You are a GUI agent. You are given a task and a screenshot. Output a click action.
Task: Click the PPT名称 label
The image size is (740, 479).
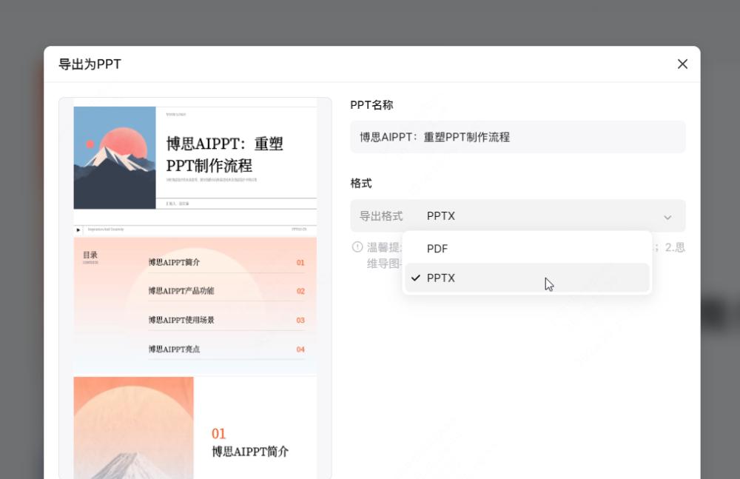coord(371,105)
